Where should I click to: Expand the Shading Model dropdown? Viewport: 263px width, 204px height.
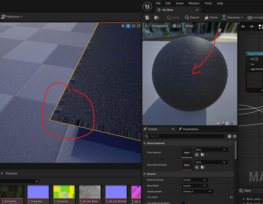[x=197, y=191]
